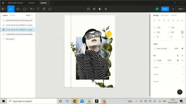The image size is (186, 104).
Task: Click the width W field
Action: pyautogui.click(x=159, y=32)
